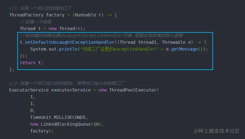Click 'new LinkedBlockingQueue(10),' line
This screenshot has width=245, height=139.
click(67, 124)
